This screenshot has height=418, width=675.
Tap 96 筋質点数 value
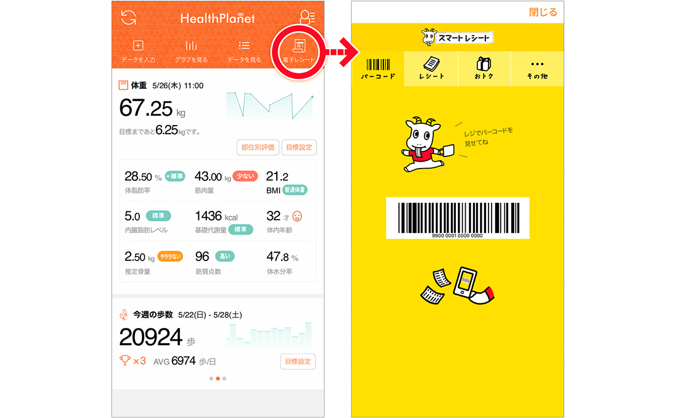202,257
